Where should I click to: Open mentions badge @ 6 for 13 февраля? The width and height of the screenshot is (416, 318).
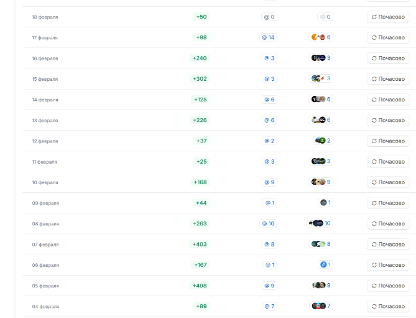[269, 121]
